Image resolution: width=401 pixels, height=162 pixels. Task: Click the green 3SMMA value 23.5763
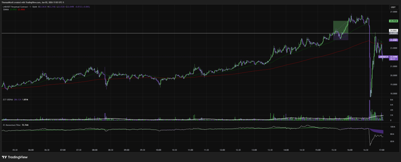14,10
